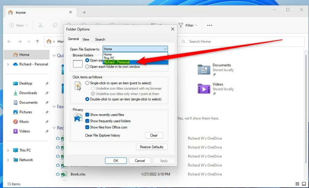Navigate up one level with the up arrow
This screenshot has height=188, width=309.
[x=37, y=41]
